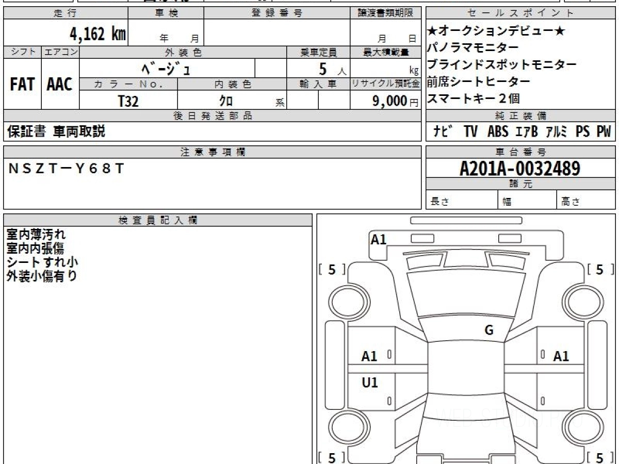Screen dimensions: 619x464
Task: Select the シートすれ小 inspector note
Action: [42, 262]
